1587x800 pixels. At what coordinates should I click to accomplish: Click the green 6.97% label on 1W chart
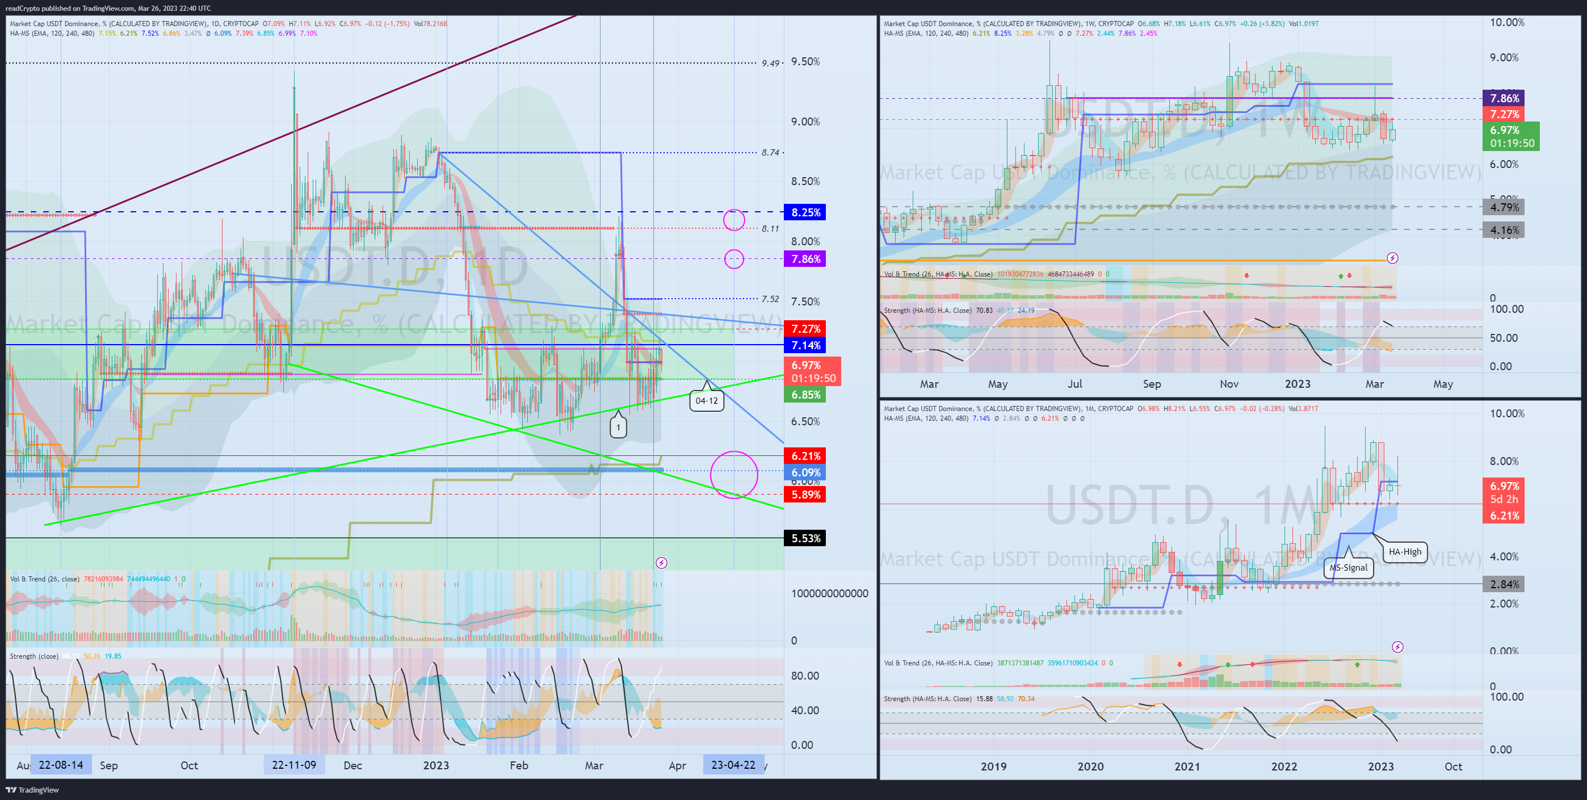pos(1510,136)
